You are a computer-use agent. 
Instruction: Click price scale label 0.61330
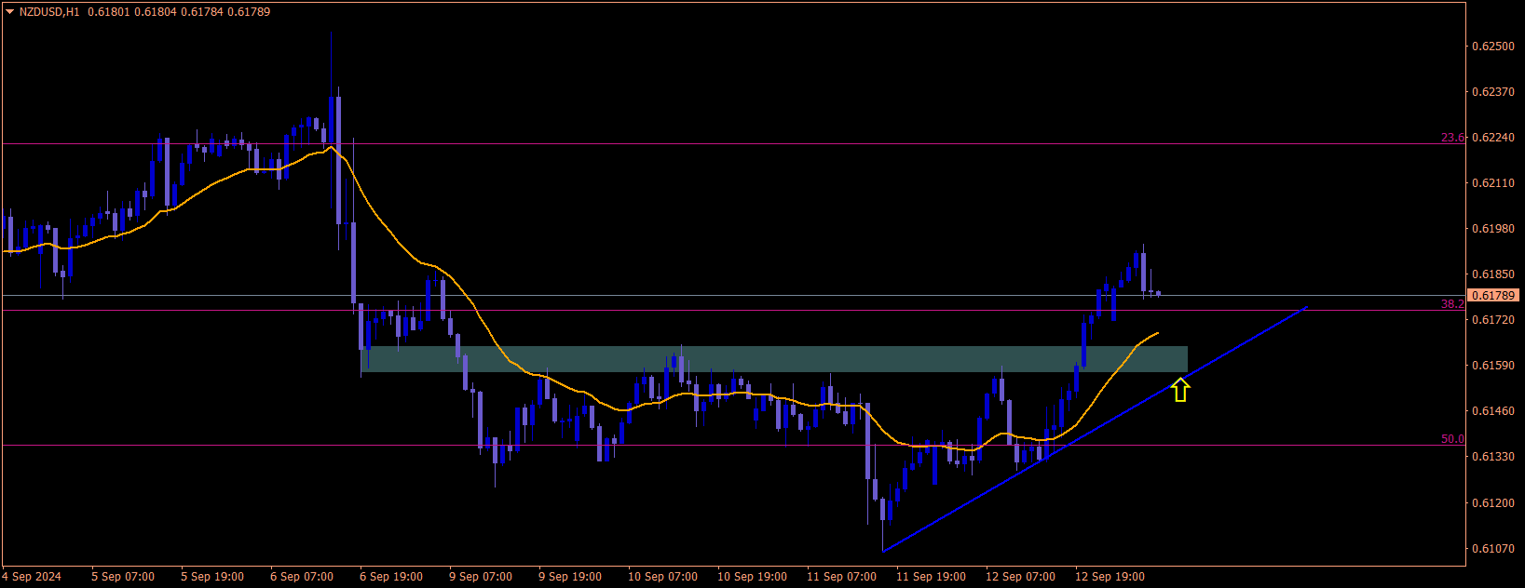[1493, 457]
